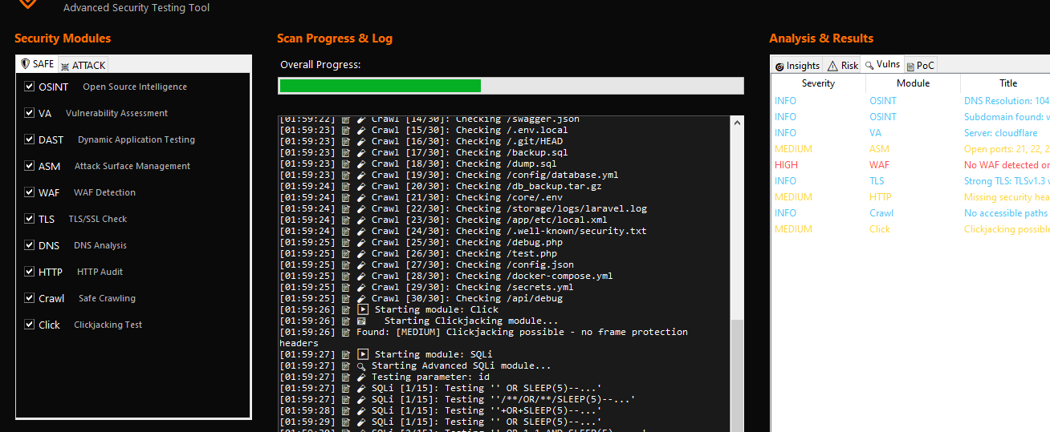Click the orange app logo in header
1050x432 pixels.
[x=27, y=3]
